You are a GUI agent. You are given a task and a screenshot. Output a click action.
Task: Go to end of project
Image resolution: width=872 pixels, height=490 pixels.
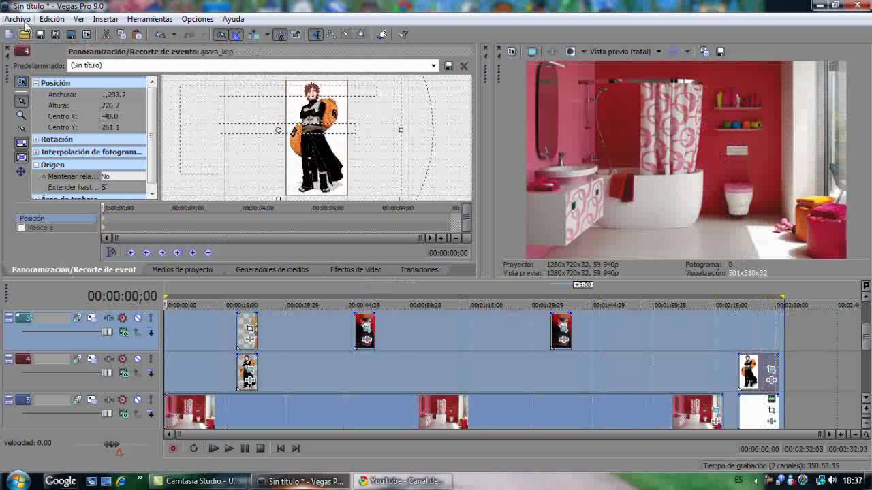tap(296, 448)
